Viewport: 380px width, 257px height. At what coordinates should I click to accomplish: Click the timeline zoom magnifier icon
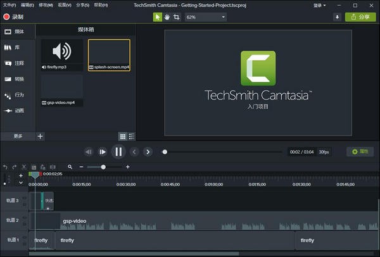[x=70, y=167]
